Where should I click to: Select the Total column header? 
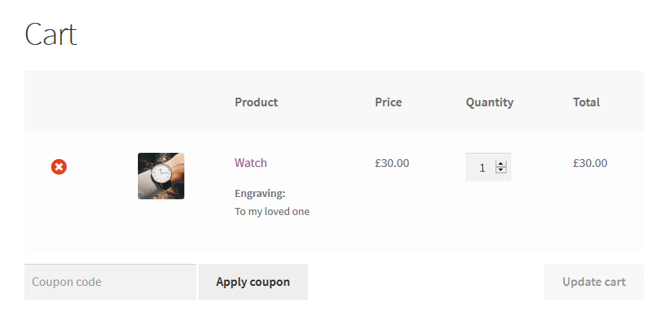pyautogui.click(x=586, y=102)
